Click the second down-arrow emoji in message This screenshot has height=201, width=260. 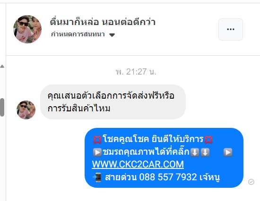click(x=205, y=152)
